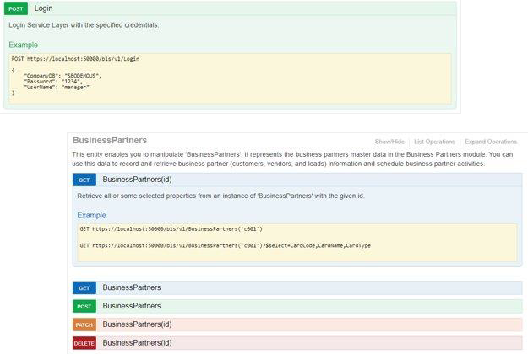Expand the GET BusinessPartners row by its title
This screenshot has width=528, height=354.
click(131, 287)
